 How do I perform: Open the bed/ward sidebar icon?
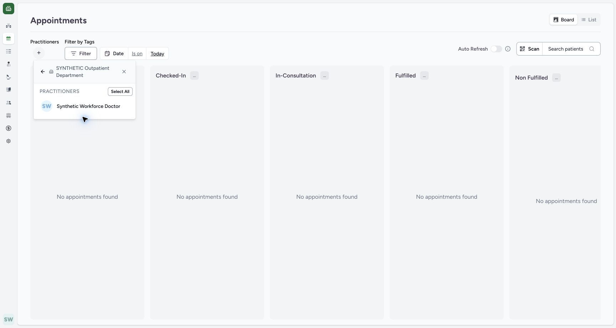coord(9,115)
